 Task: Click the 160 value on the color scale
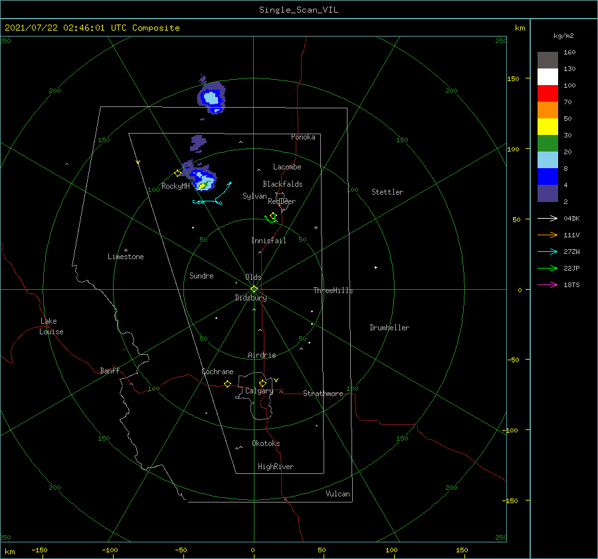569,53
